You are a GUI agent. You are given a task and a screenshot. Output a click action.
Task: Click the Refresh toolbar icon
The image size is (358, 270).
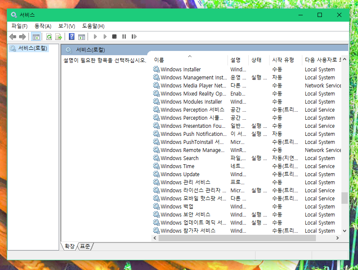point(49,37)
